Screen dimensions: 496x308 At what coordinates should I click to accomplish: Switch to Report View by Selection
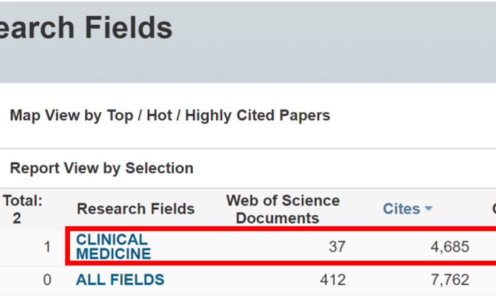point(101,168)
